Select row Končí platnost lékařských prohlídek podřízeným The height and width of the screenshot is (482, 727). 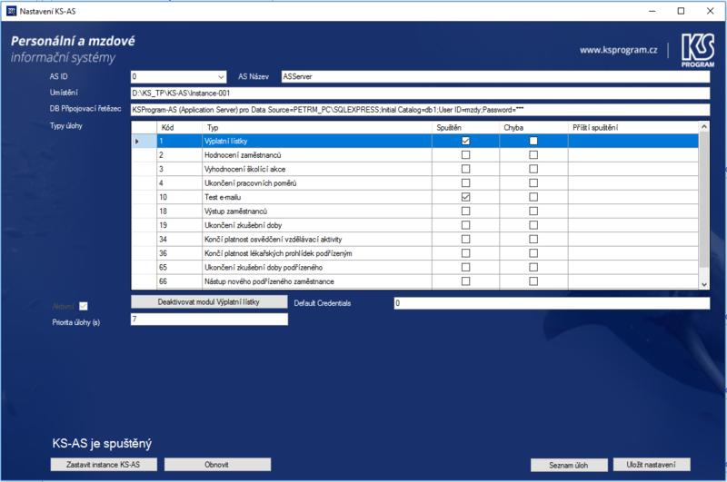415,253
